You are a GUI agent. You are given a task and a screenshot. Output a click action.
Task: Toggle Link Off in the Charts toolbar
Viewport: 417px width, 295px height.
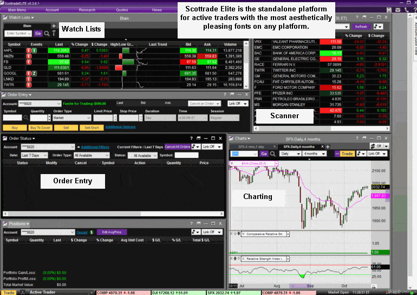377,153
